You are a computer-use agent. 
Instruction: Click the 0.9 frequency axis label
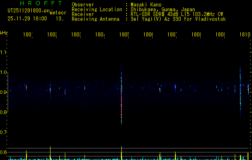(4, 92)
